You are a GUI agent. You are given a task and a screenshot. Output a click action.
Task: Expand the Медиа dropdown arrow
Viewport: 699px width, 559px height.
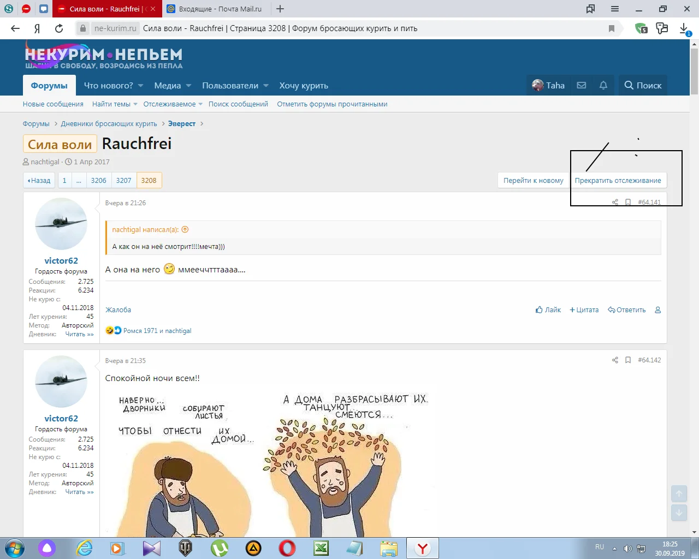click(188, 86)
